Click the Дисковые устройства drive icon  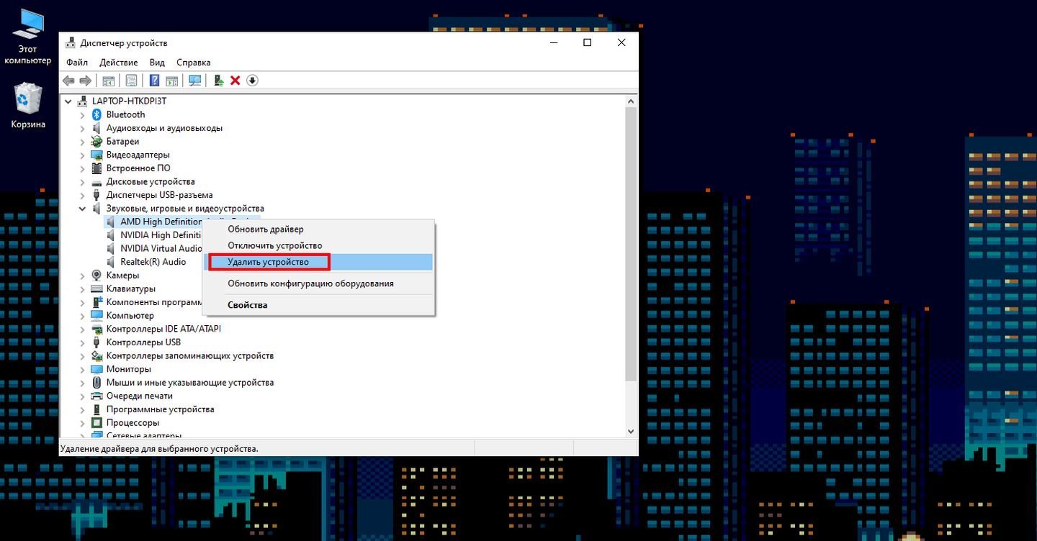click(97, 182)
